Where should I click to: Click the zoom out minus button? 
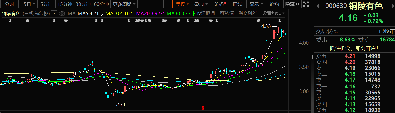168,4
